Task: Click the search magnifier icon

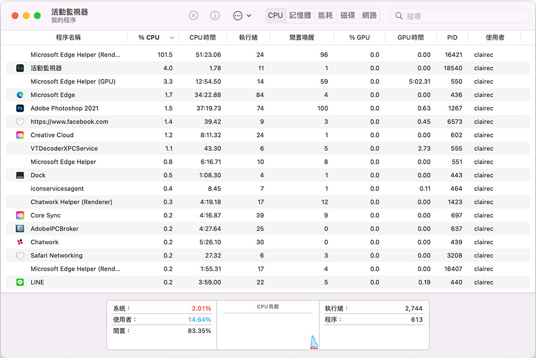Action: (x=399, y=16)
